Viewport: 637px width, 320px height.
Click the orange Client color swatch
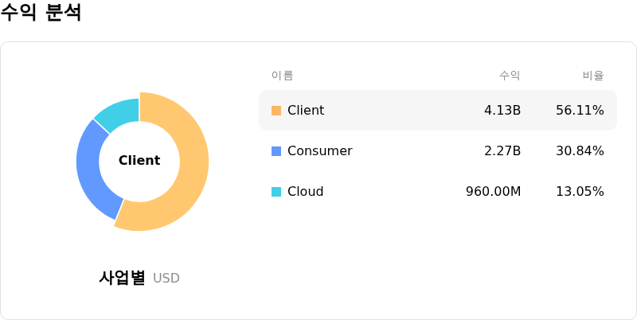[276, 111]
